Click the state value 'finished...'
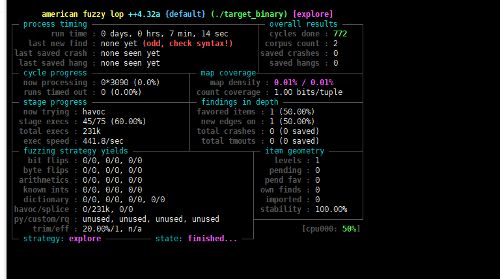 click(212, 239)
